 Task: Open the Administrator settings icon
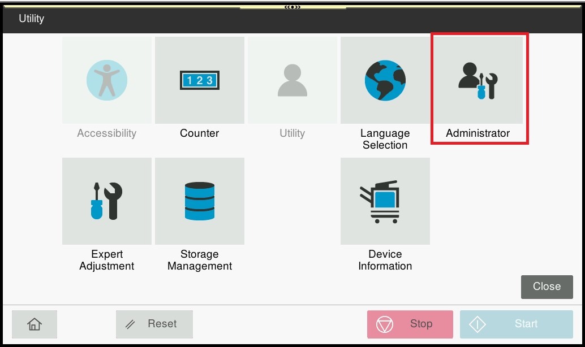(x=478, y=81)
